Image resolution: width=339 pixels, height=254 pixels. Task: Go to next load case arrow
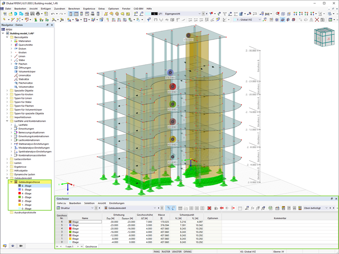[207, 14]
